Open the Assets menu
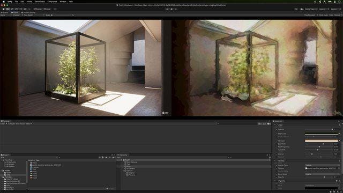The image size is (343, 193). 29,2
